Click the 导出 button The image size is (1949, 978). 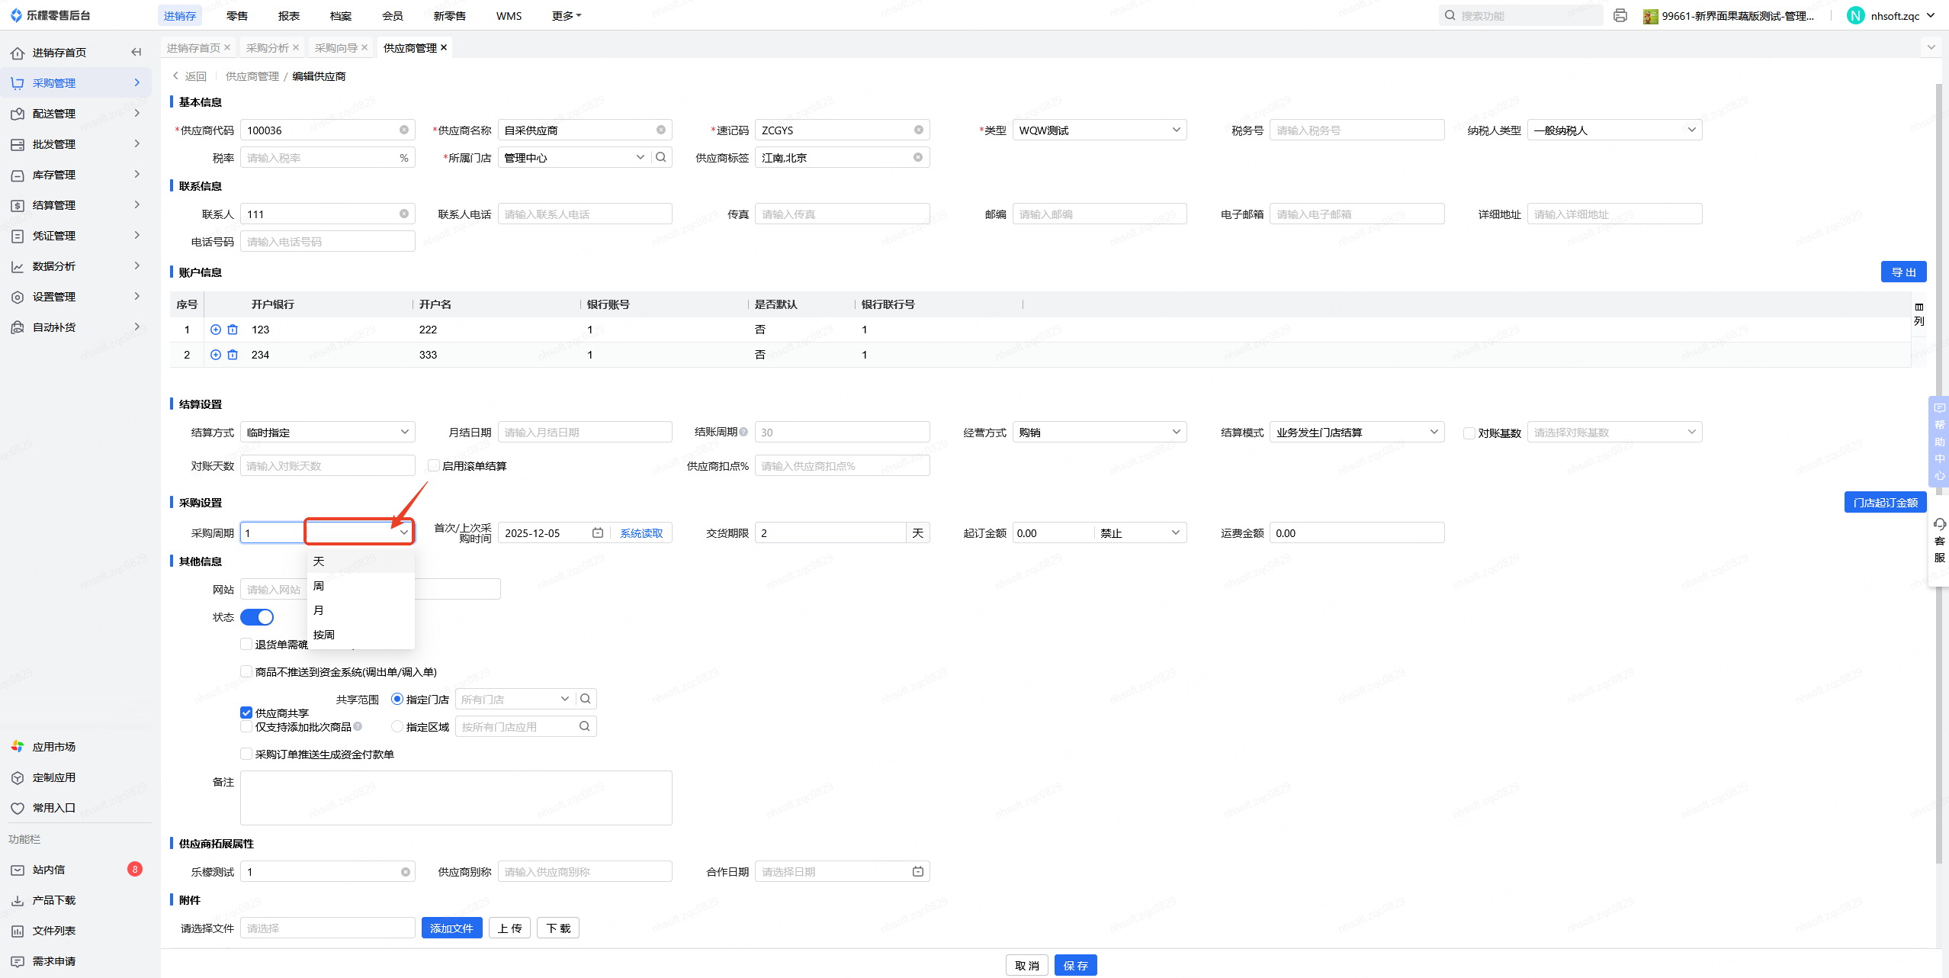coord(1903,272)
